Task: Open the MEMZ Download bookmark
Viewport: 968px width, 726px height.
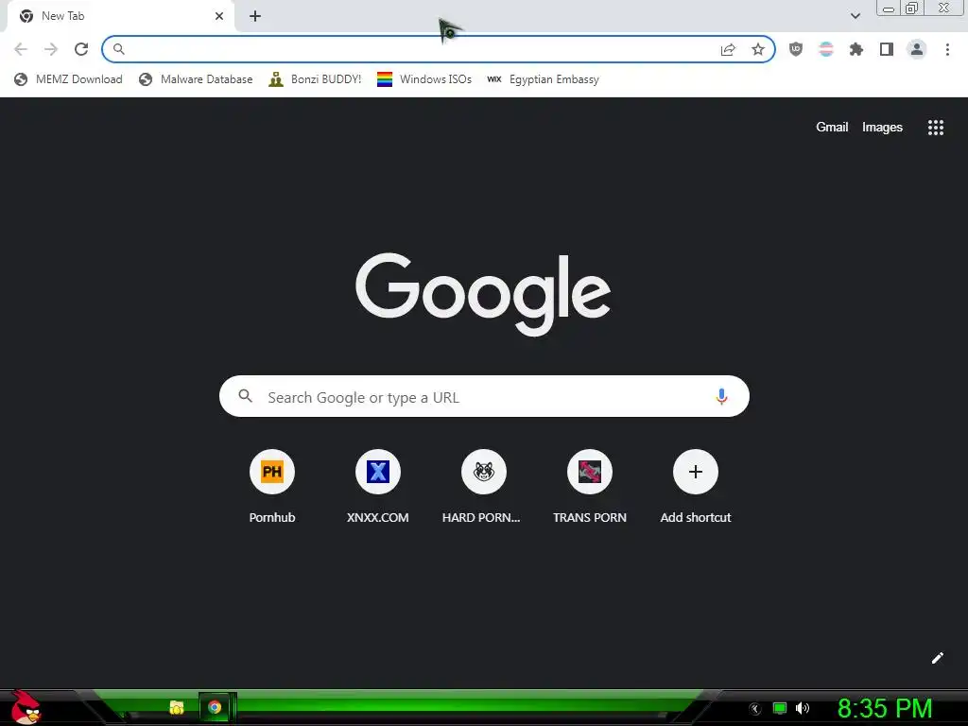Action: tap(68, 79)
